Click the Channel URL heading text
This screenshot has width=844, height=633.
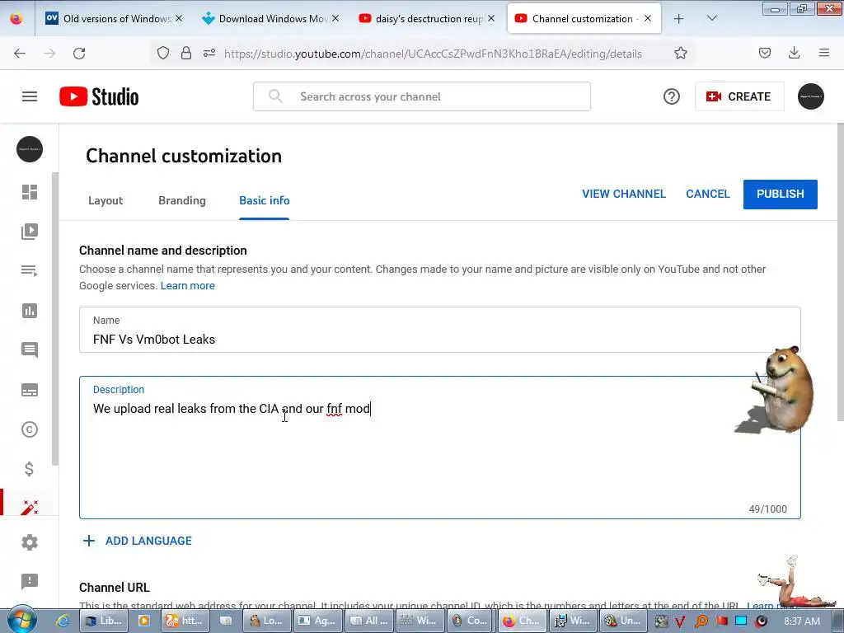114,587
